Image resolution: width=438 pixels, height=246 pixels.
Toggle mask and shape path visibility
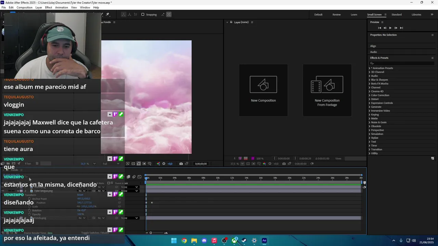pos(139,164)
